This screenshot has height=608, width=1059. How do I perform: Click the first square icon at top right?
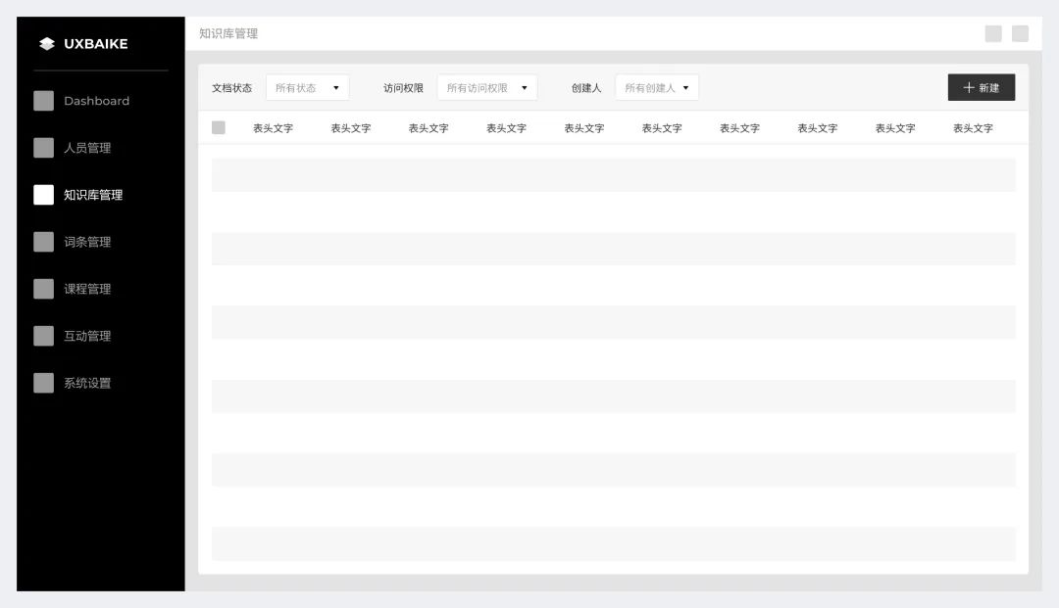click(x=992, y=32)
